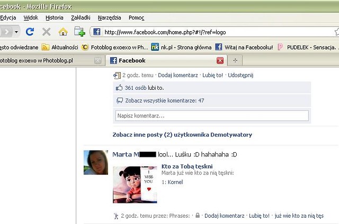The width and height of the screenshot is (339, 224).
Task: Click the Napisz komentarz input field
Action: click(212, 116)
